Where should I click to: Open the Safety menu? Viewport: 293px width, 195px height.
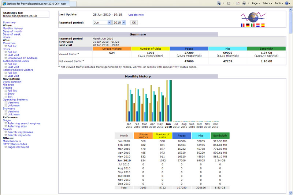tap(267, 3)
